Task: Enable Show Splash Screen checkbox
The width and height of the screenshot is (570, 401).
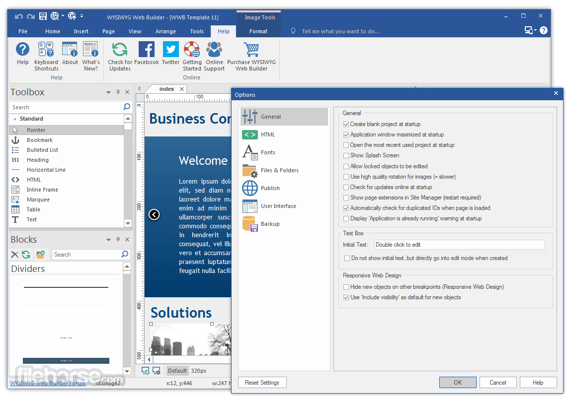Action: (x=346, y=156)
